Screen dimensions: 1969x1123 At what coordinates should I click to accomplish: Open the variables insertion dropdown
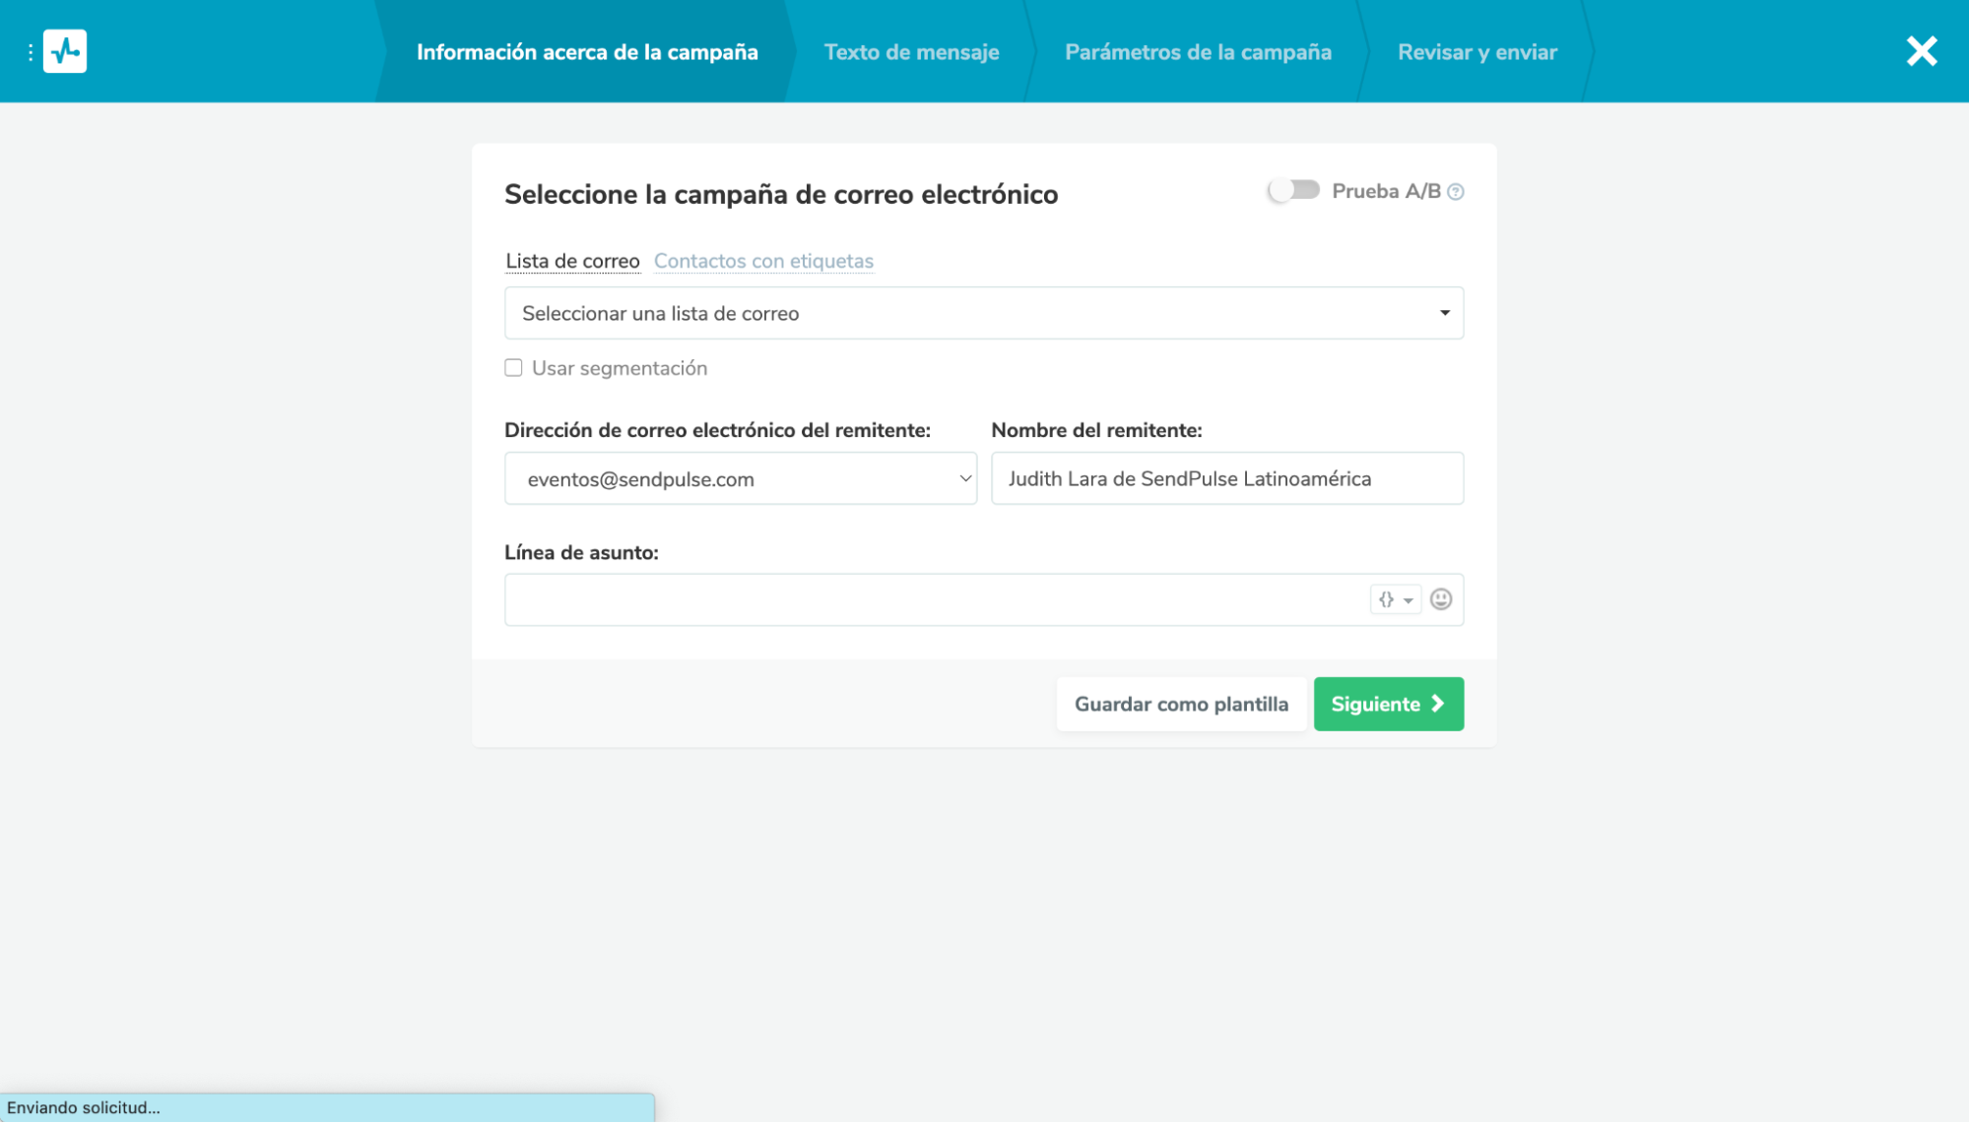tap(1396, 599)
